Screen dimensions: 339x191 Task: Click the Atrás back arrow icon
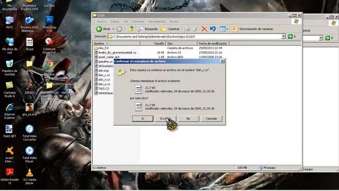click(99, 29)
